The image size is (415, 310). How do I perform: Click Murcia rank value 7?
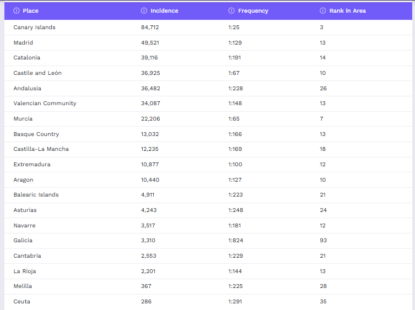point(321,118)
